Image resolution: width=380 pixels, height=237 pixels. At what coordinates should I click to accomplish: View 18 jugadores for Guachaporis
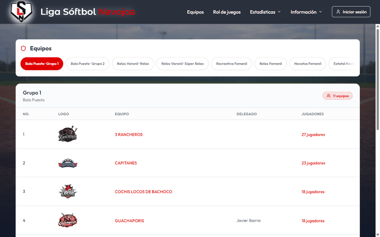313,220
